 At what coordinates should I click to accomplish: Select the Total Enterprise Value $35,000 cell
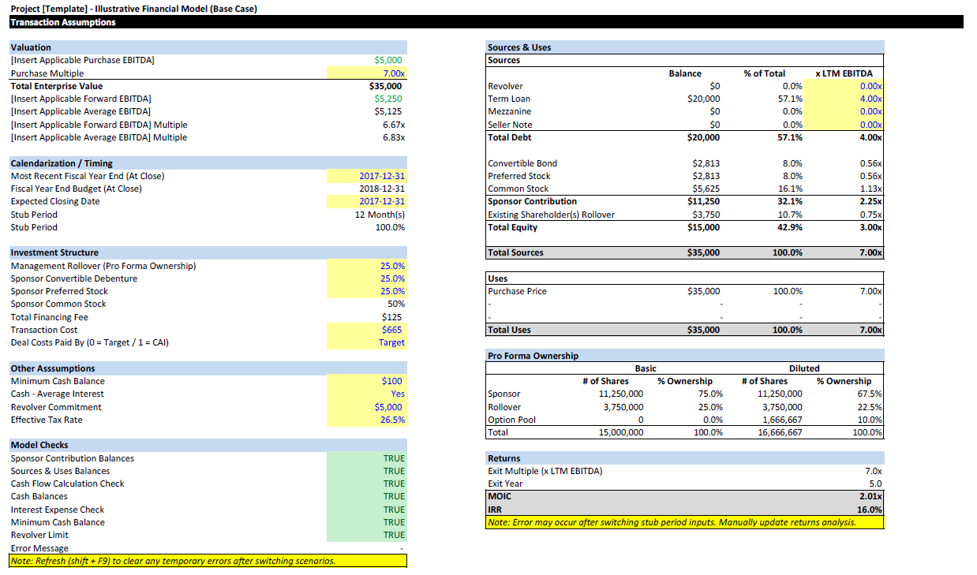[x=385, y=86]
